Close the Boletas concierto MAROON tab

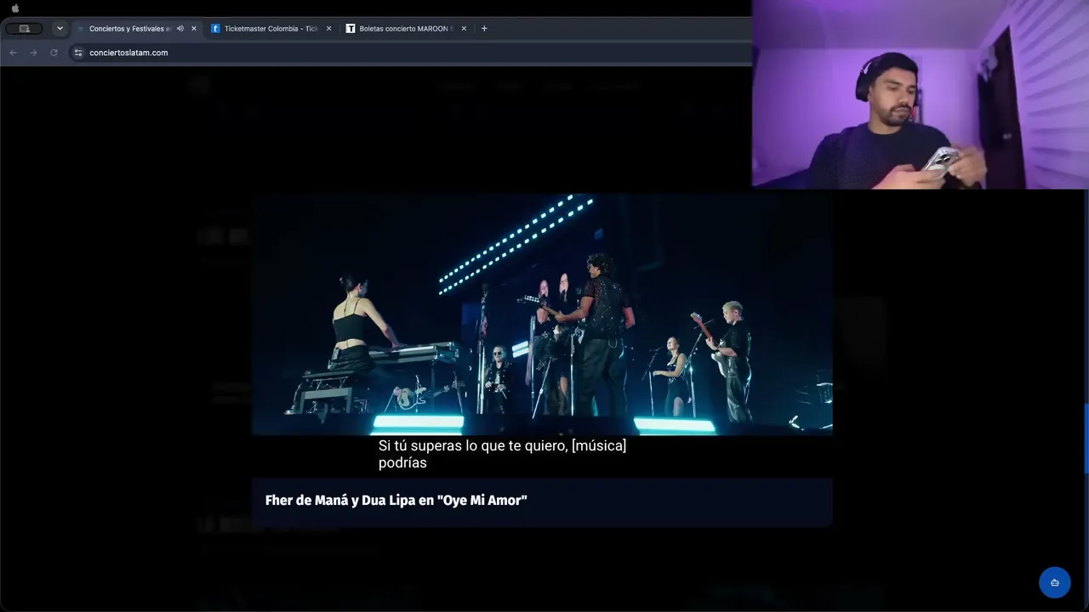(464, 28)
